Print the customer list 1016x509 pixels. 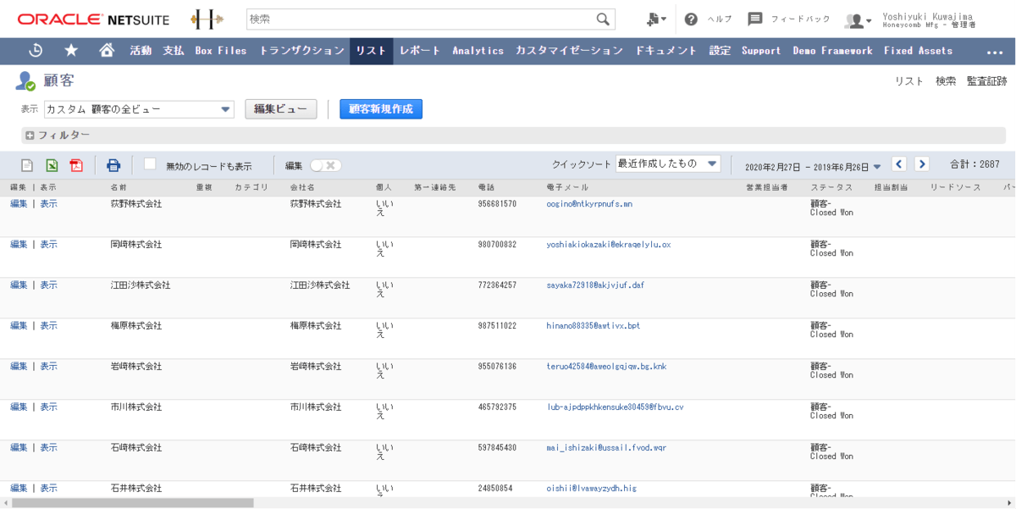[x=113, y=165]
